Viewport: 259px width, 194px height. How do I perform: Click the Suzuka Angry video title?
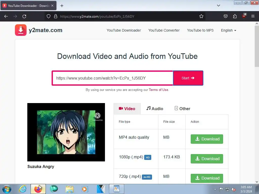[x=41, y=167]
